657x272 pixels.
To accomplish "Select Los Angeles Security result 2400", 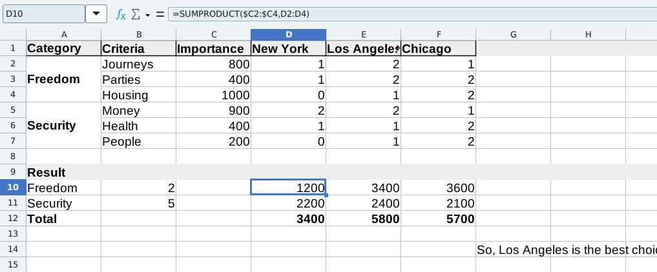I will click(364, 203).
